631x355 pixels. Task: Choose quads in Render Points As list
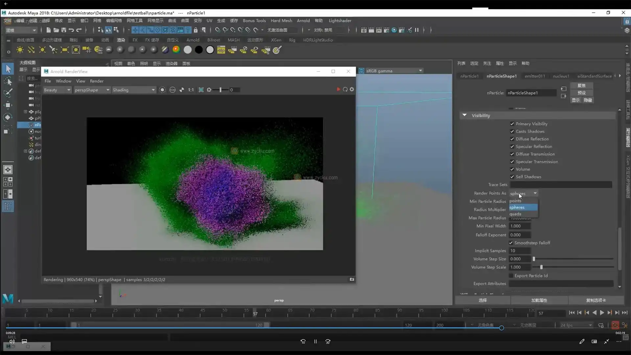[x=515, y=214]
